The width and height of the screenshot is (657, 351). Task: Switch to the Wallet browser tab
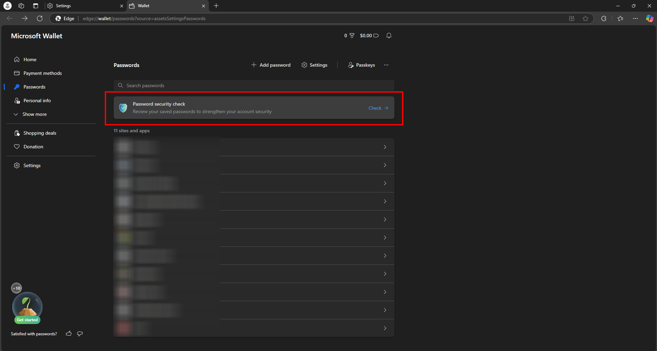tap(167, 6)
